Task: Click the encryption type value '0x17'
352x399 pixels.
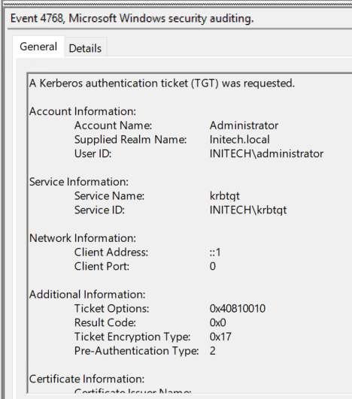Action: click(x=220, y=337)
